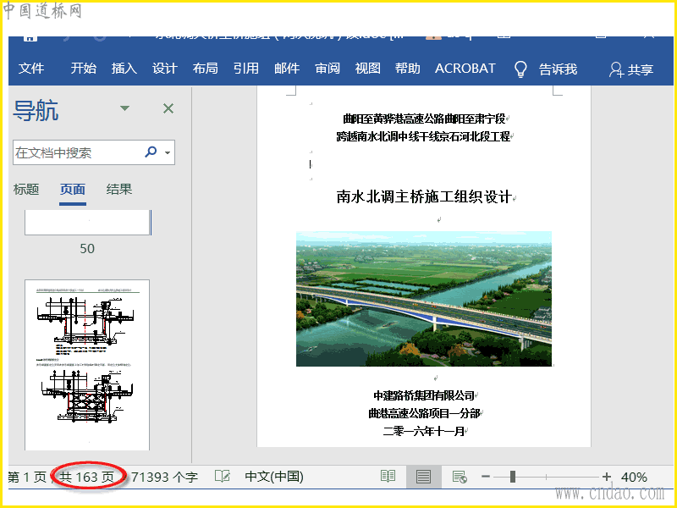Click the magnifier search icon in navigation pane
This screenshot has width=677, height=508.
coord(151,152)
